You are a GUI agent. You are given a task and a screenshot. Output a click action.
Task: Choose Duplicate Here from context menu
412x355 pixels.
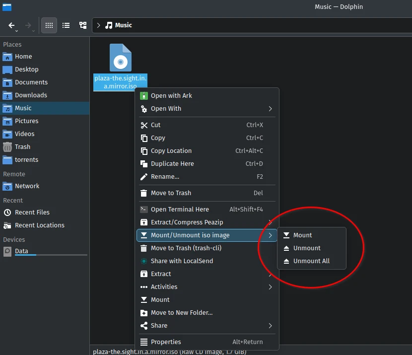coord(206,164)
